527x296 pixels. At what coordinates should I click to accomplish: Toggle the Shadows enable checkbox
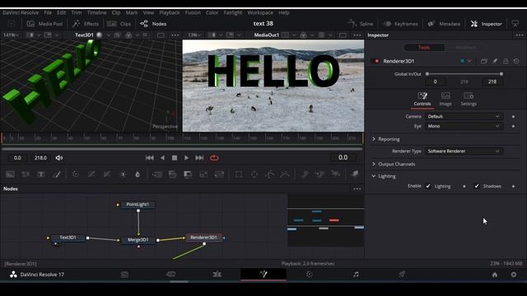477,186
